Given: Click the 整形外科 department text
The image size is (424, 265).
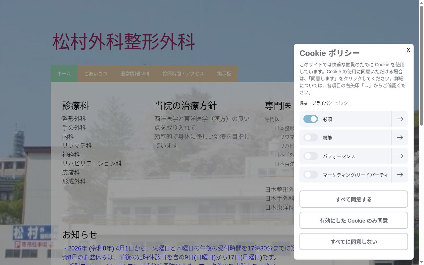Looking at the screenshot, I should pyautogui.click(x=74, y=119).
